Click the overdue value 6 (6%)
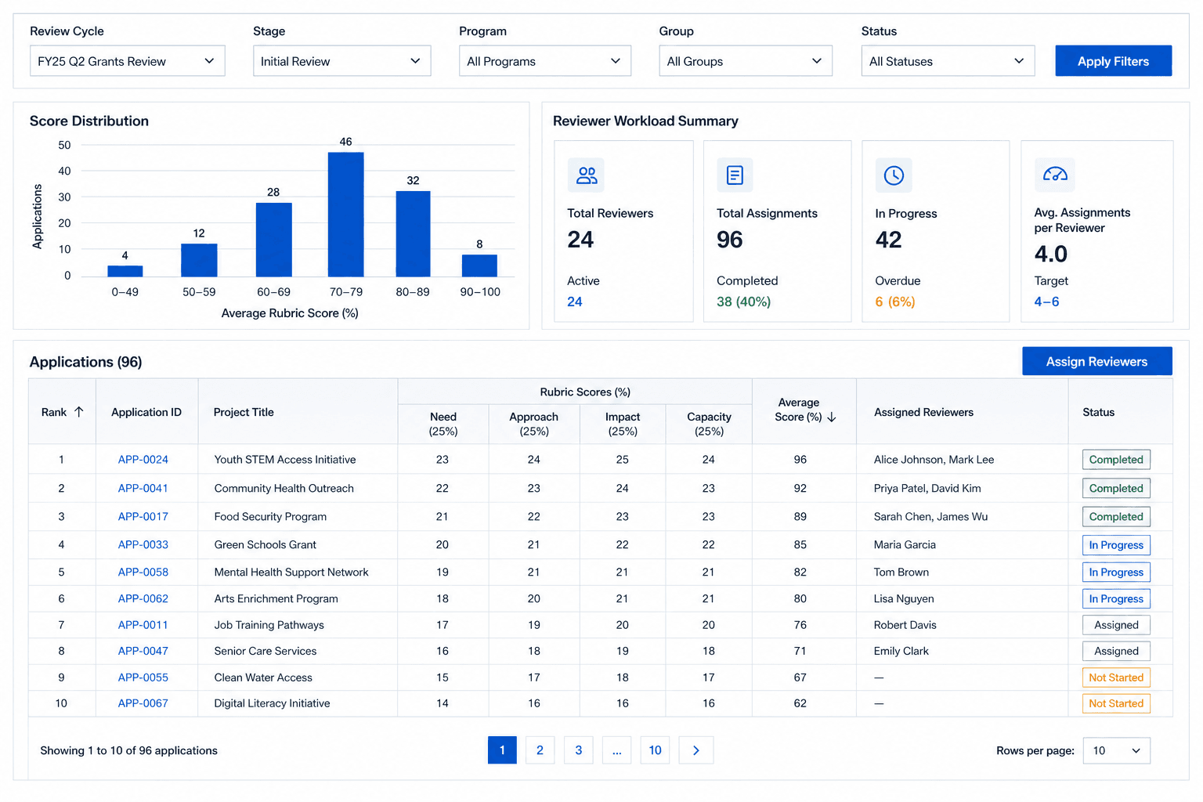Viewport: 1203px width, 802px height. point(894,302)
